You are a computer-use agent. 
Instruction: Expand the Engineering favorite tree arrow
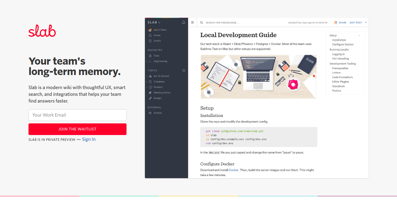(147, 62)
